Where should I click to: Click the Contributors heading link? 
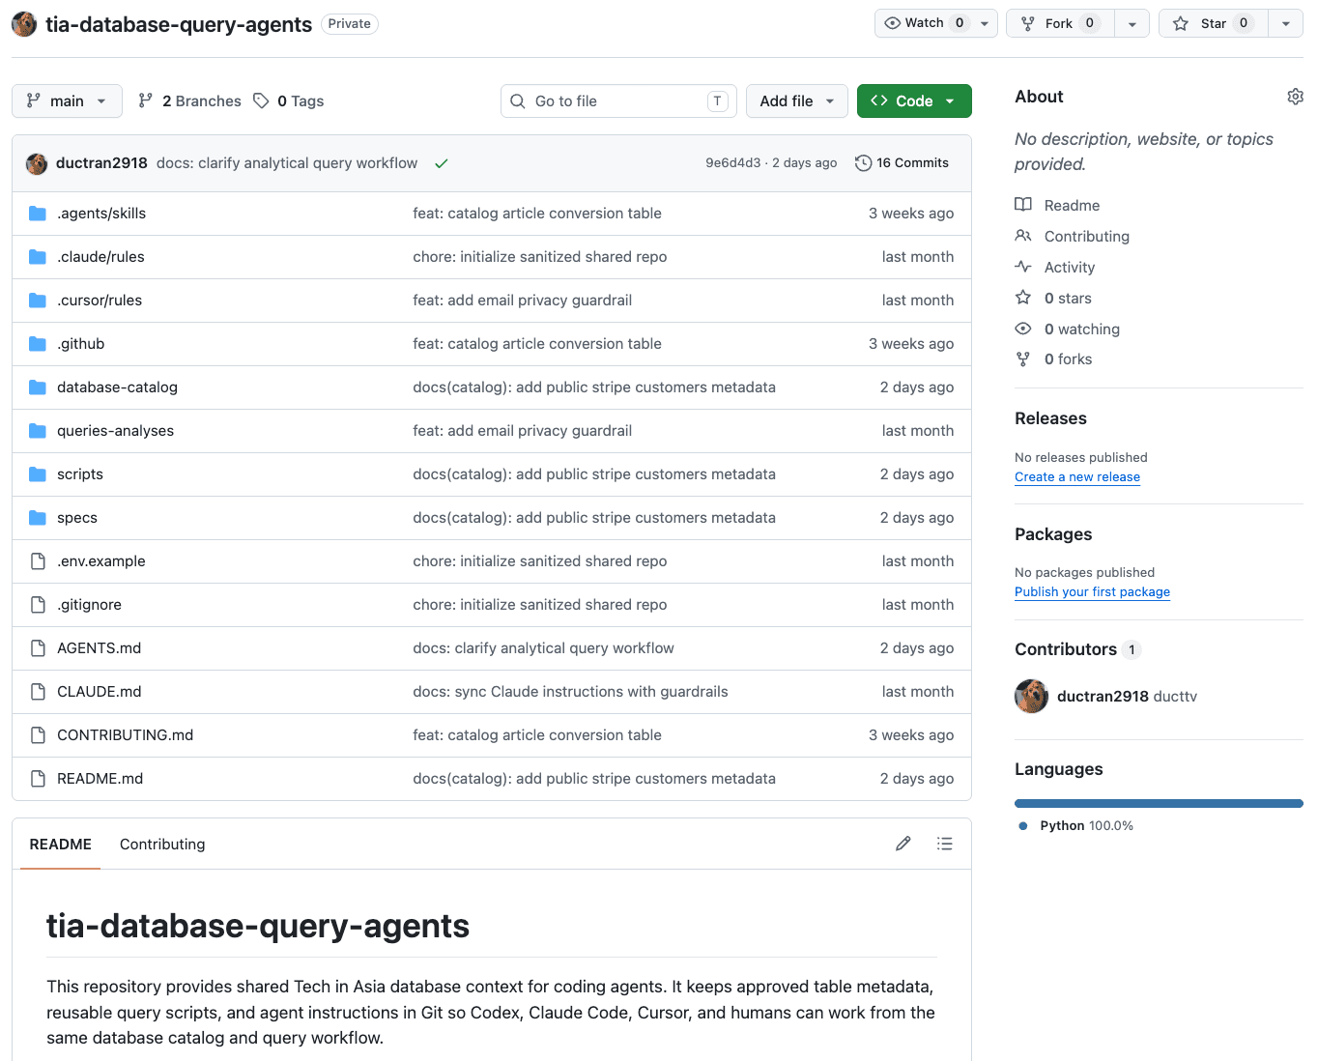(1066, 649)
